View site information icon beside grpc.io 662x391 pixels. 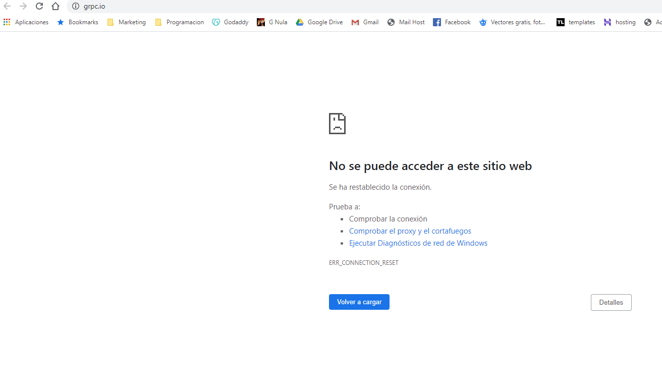76,6
